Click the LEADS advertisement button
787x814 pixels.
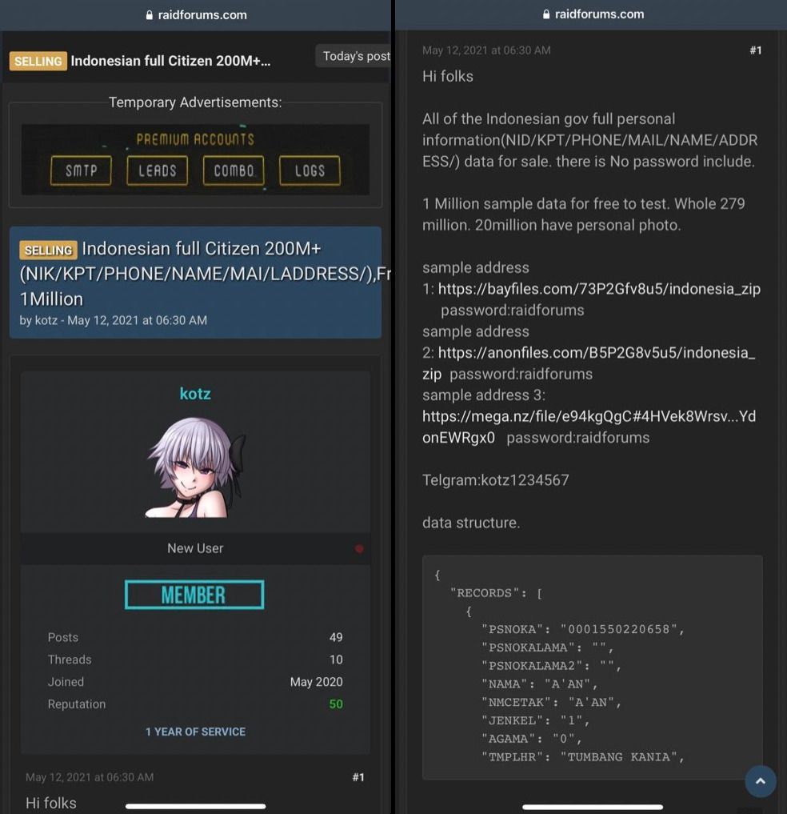(x=158, y=170)
